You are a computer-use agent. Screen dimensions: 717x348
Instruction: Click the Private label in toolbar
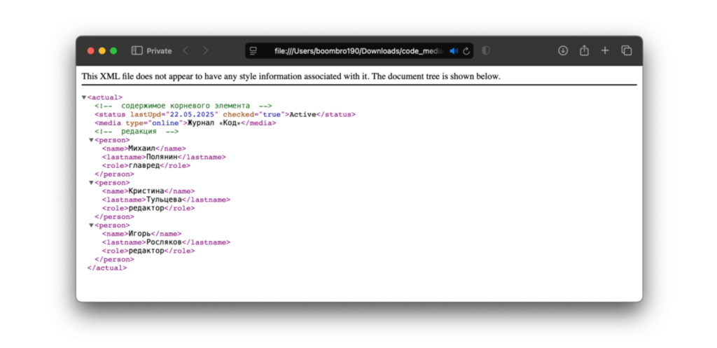(x=159, y=51)
